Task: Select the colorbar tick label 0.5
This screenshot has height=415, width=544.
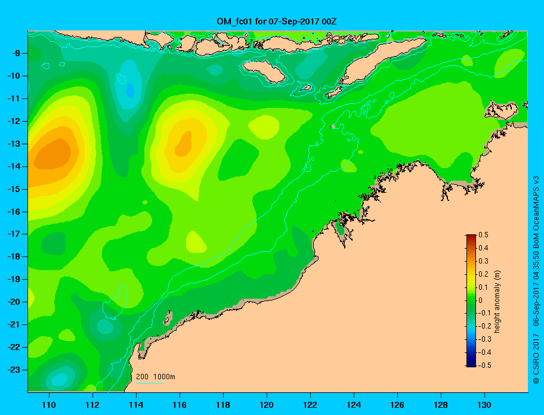Action: (x=483, y=235)
